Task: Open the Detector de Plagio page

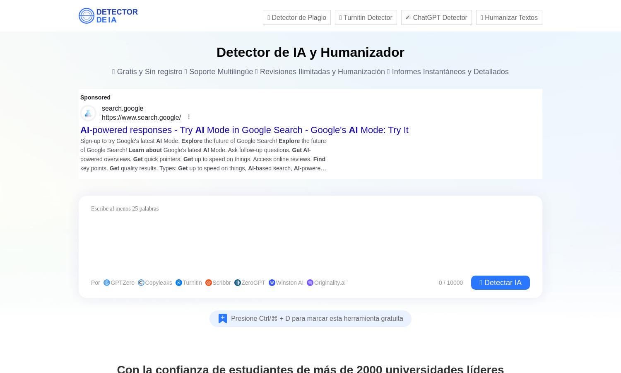Action: (297, 17)
